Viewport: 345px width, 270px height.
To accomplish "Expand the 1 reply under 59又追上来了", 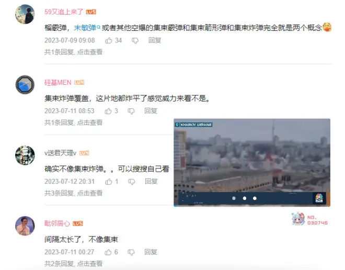I will pos(74,52).
